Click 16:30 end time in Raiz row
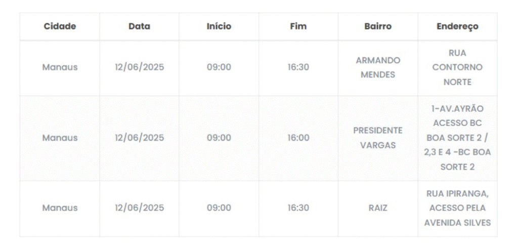 (x=298, y=208)
